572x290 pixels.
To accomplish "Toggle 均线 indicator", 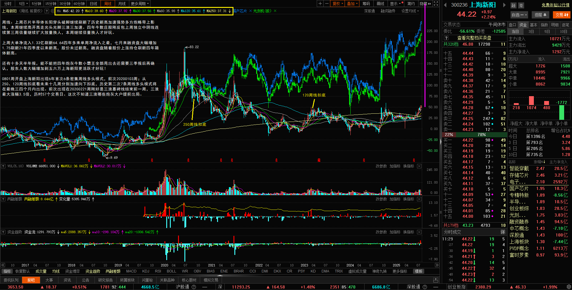I will tap(56, 271).
